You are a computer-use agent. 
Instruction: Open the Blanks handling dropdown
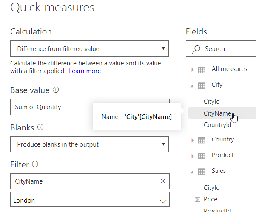pos(89,144)
